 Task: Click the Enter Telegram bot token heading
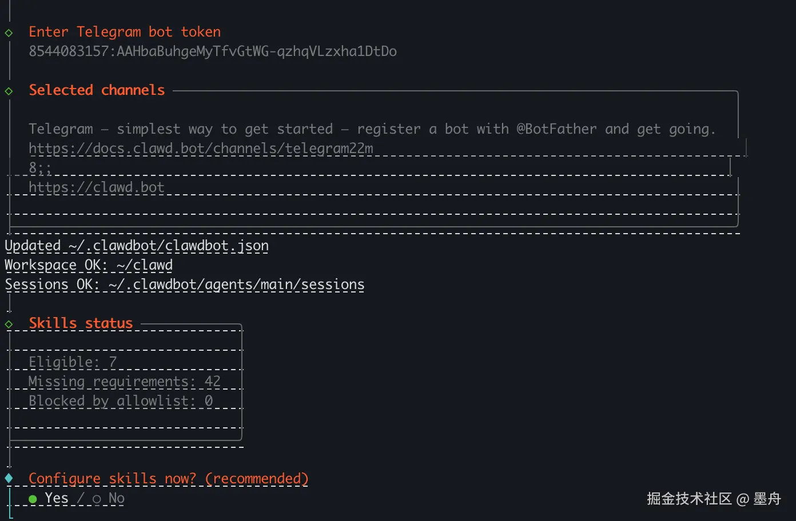[x=125, y=32]
